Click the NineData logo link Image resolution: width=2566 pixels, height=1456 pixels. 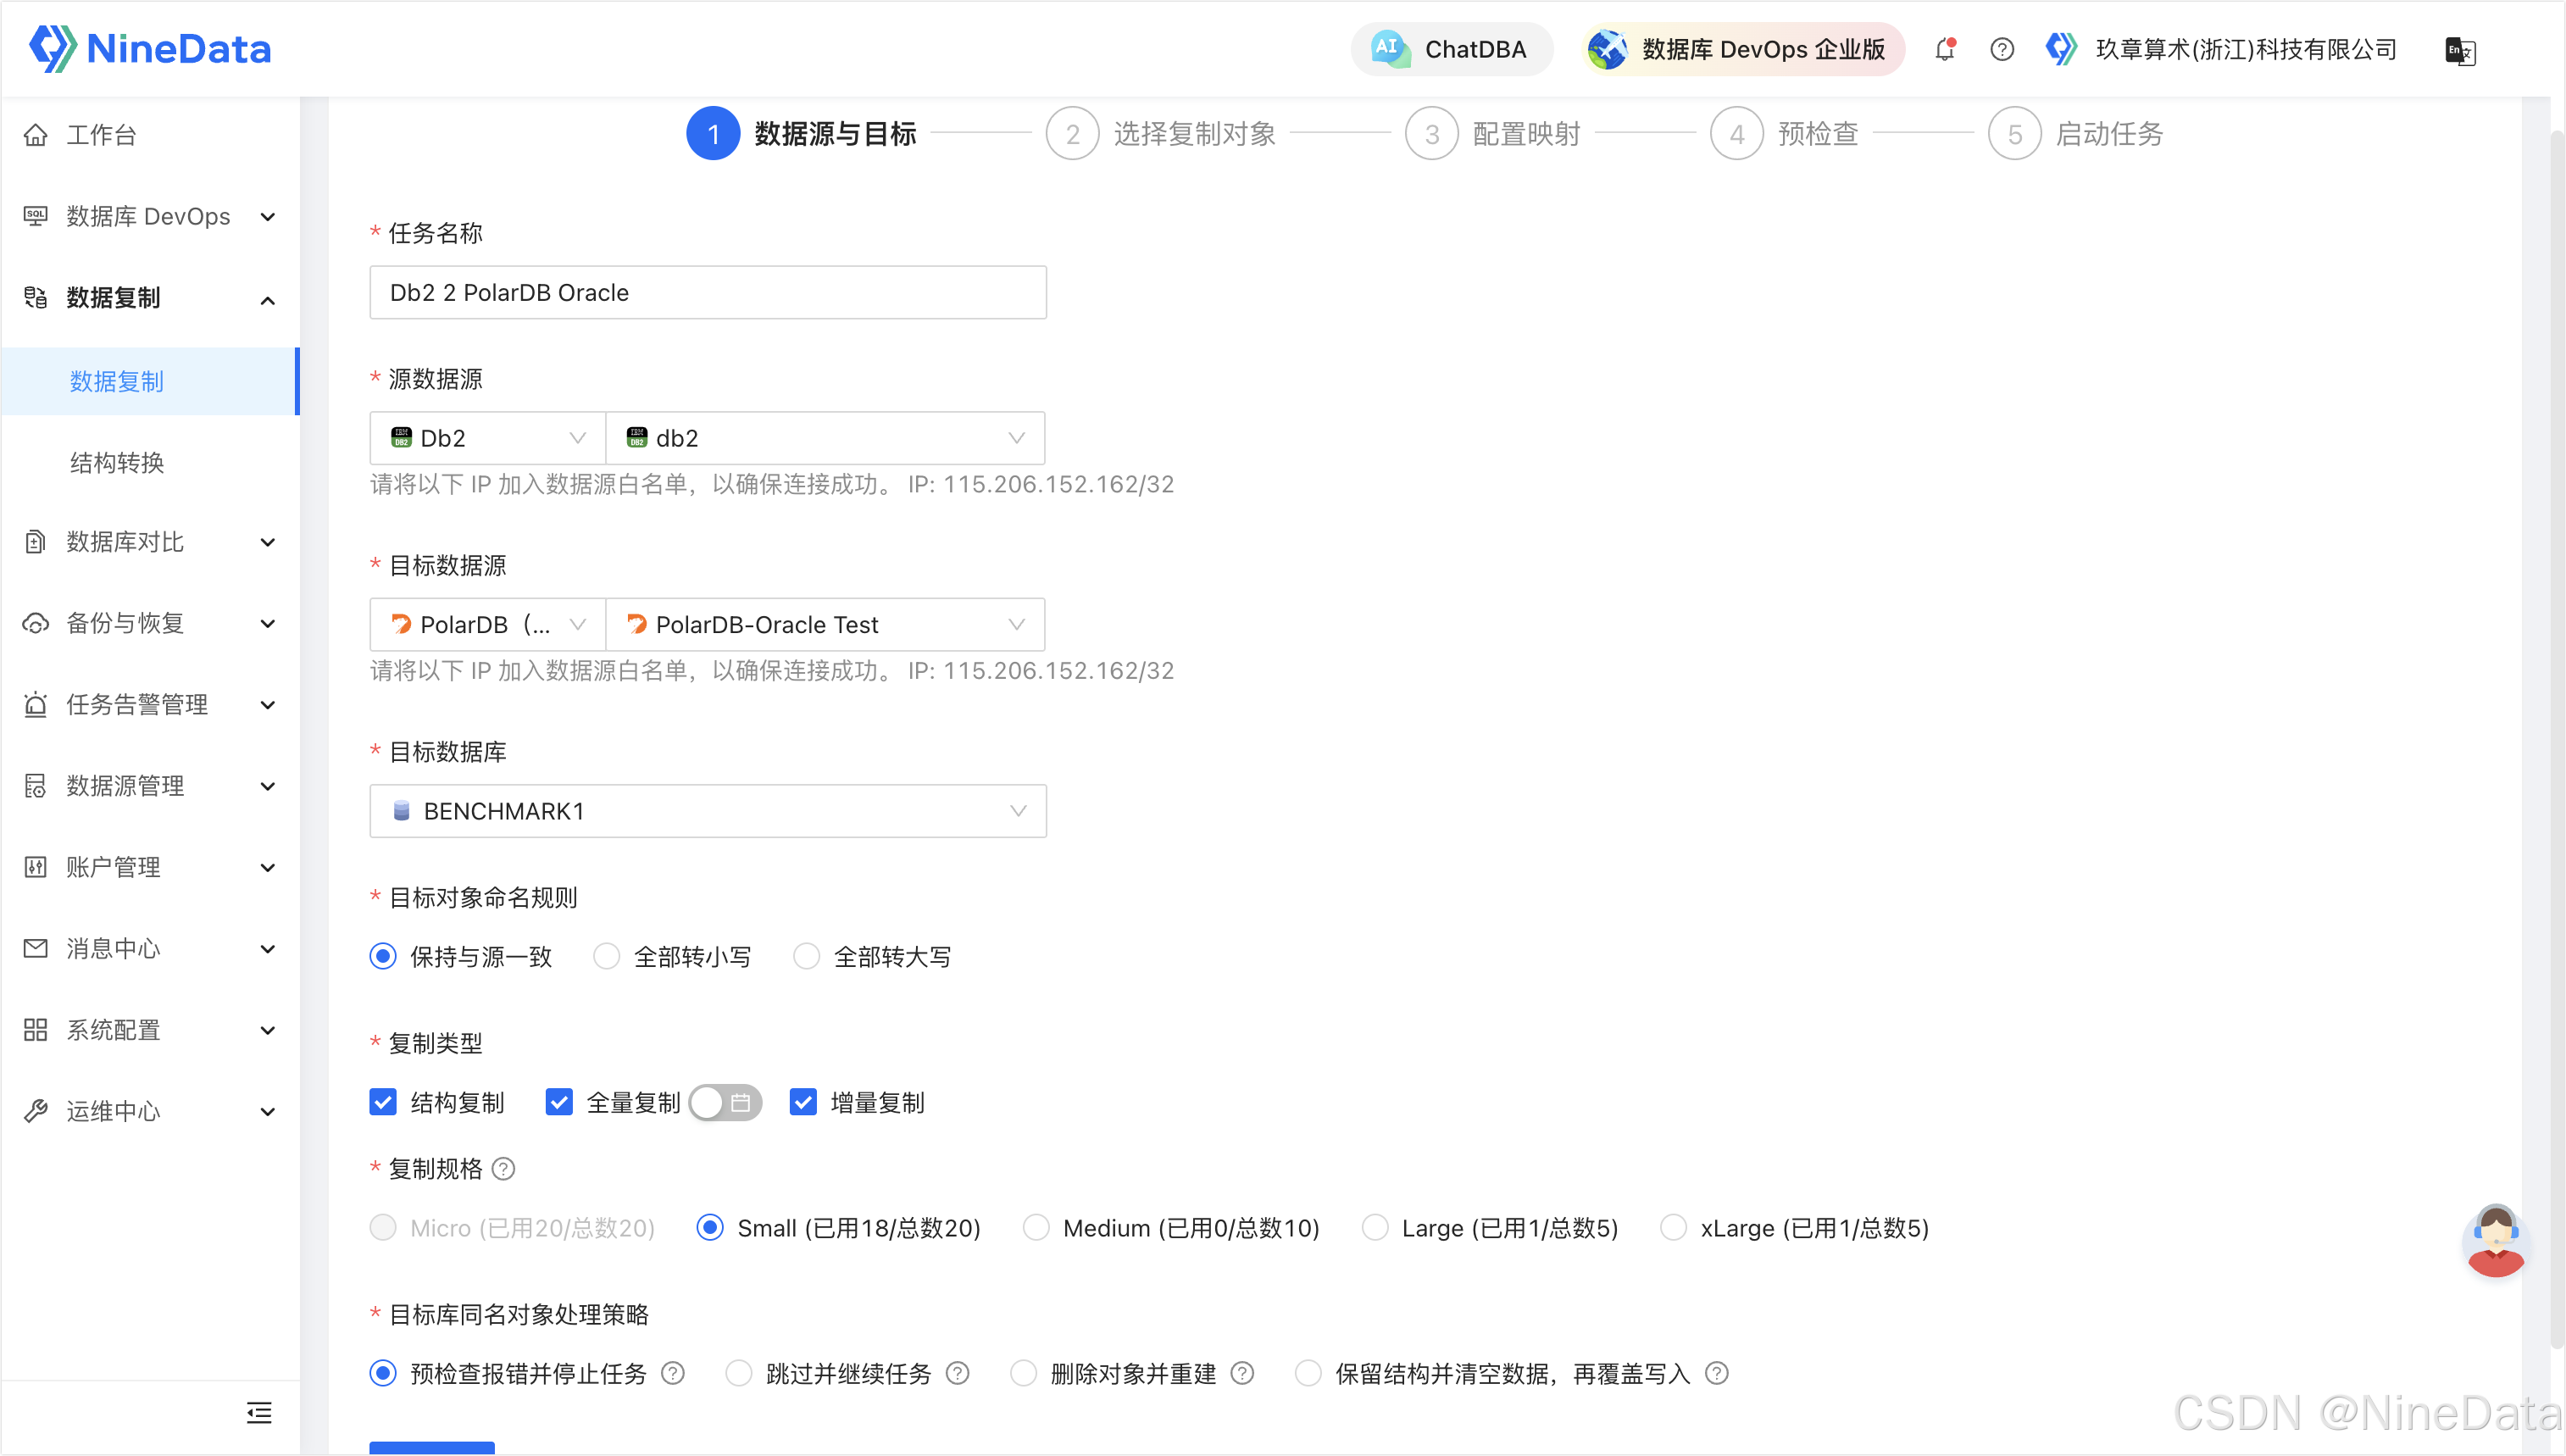(150, 48)
